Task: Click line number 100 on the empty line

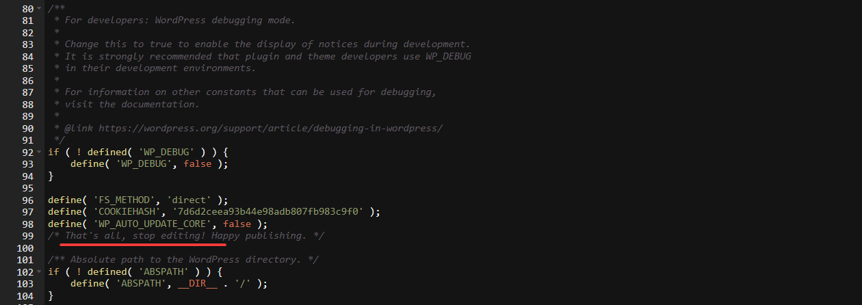Action: (x=25, y=248)
